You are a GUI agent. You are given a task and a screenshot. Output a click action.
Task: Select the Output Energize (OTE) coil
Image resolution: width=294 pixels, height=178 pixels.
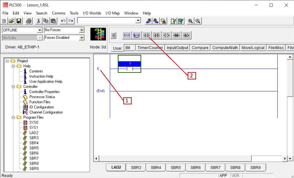click(167, 35)
